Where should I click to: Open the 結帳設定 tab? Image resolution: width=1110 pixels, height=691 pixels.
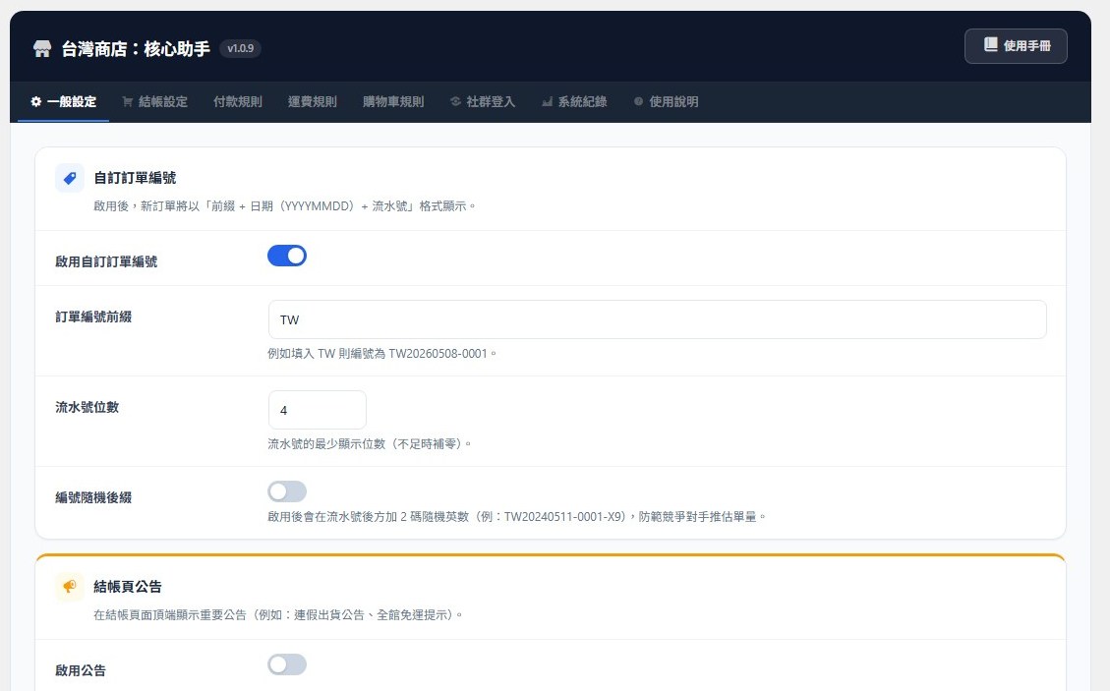[x=154, y=101]
